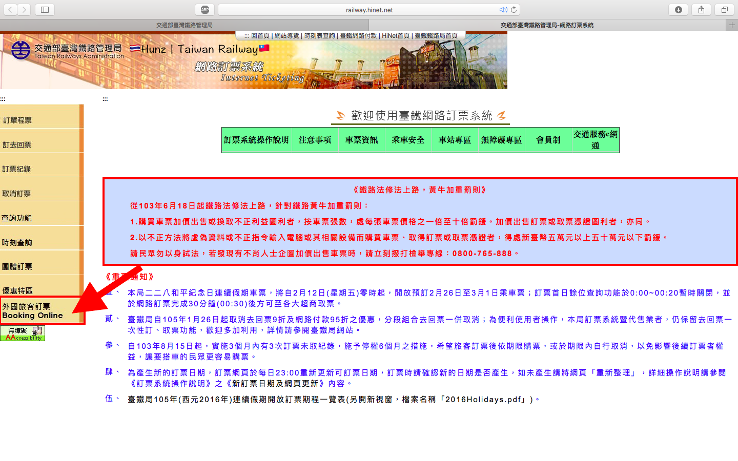The width and height of the screenshot is (738, 461).
Task: Toggle the Safari sidebar button
Action: pyautogui.click(x=45, y=10)
